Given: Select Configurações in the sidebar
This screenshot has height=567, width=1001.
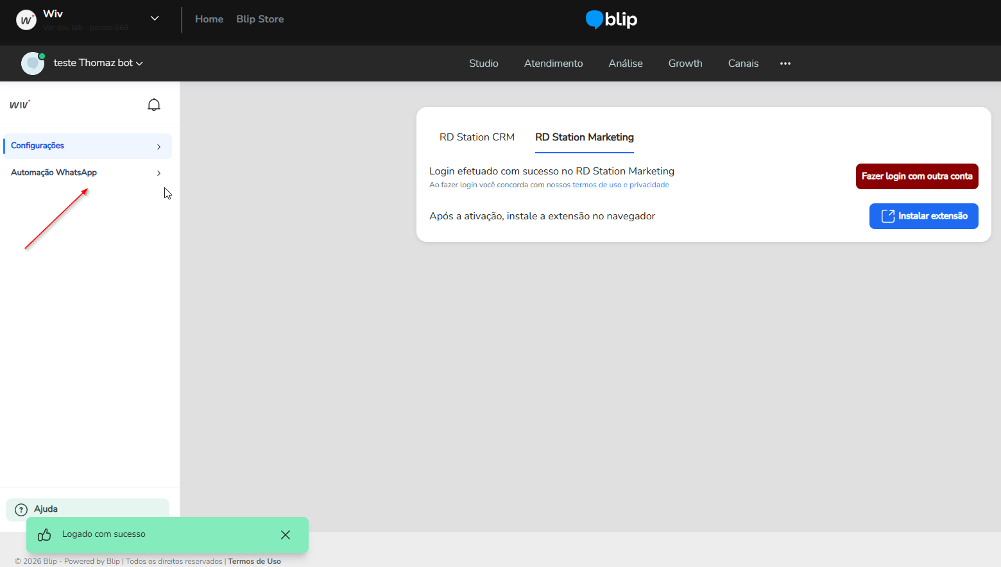Looking at the screenshot, I should pyautogui.click(x=88, y=146).
